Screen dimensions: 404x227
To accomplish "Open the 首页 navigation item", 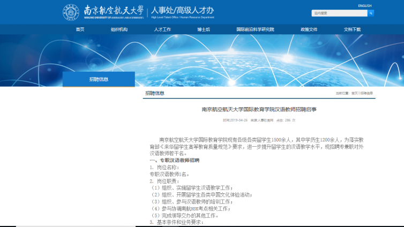I will click(x=80, y=29).
